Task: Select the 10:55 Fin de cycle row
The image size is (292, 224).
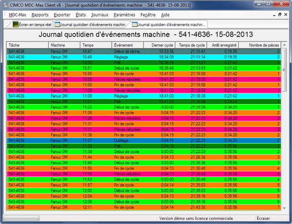Action: point(144,74)
